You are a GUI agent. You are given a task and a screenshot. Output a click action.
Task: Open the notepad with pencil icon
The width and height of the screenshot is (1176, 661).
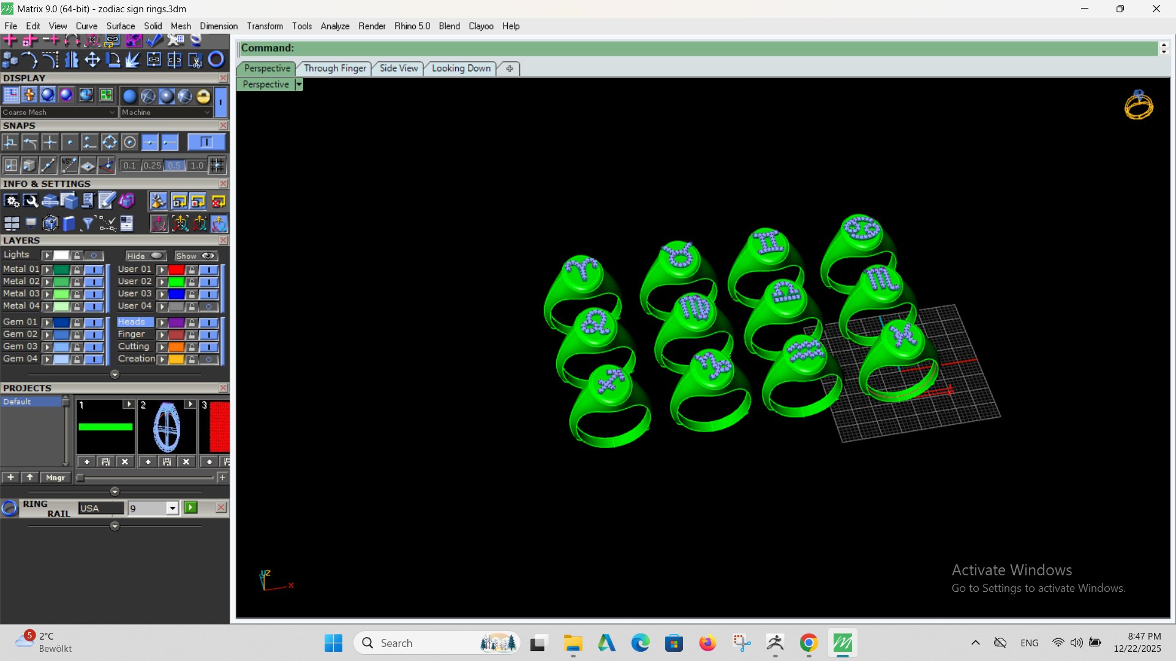point(107,201)
